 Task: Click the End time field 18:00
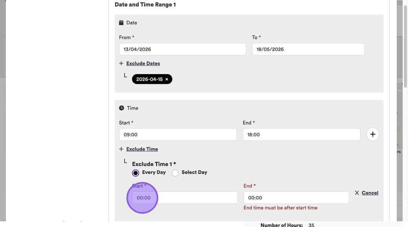[x=301, y=134]
